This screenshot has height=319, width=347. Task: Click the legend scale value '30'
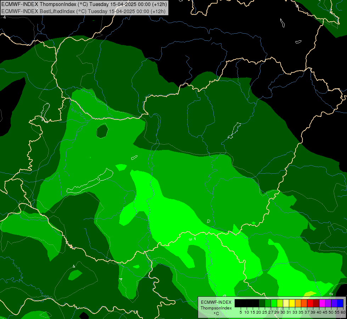point(283,312)
